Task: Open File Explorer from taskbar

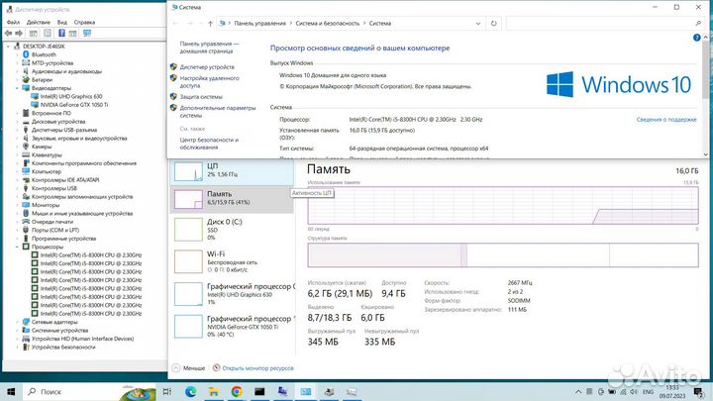Action: click(x=214, y=391)
